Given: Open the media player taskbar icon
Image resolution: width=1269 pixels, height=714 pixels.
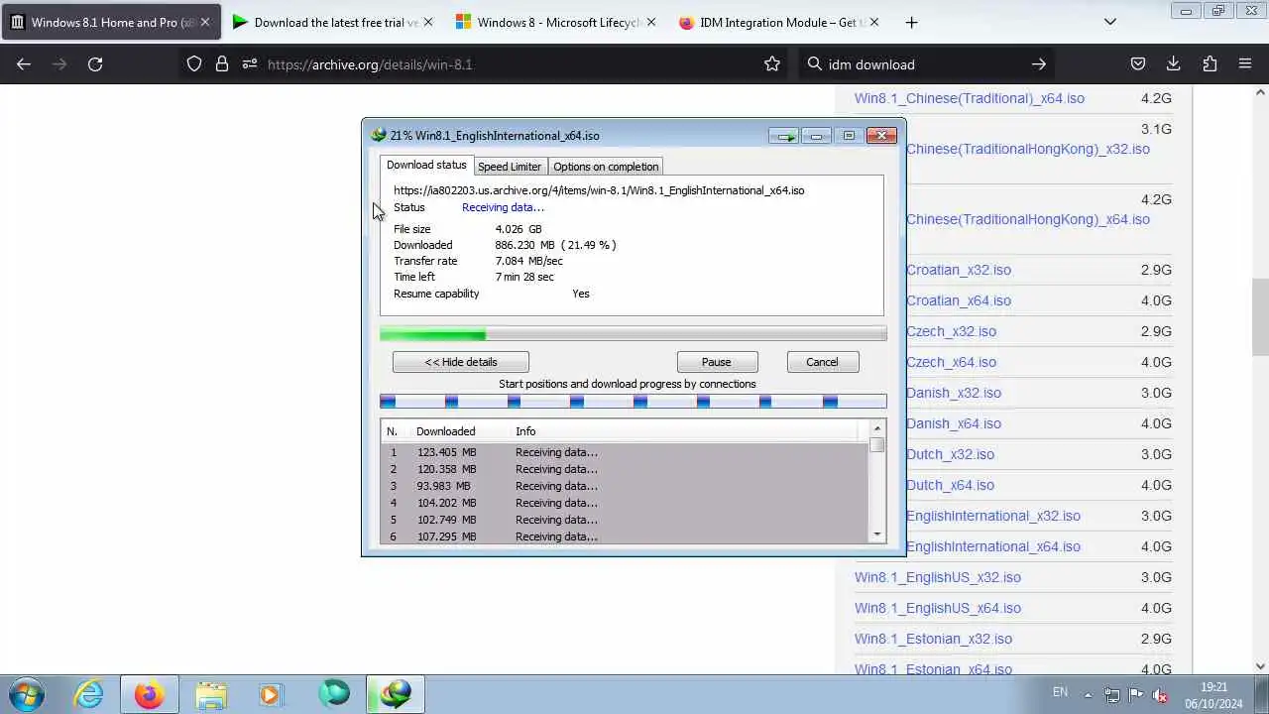Looking at the screenshot, I should 271,694.
